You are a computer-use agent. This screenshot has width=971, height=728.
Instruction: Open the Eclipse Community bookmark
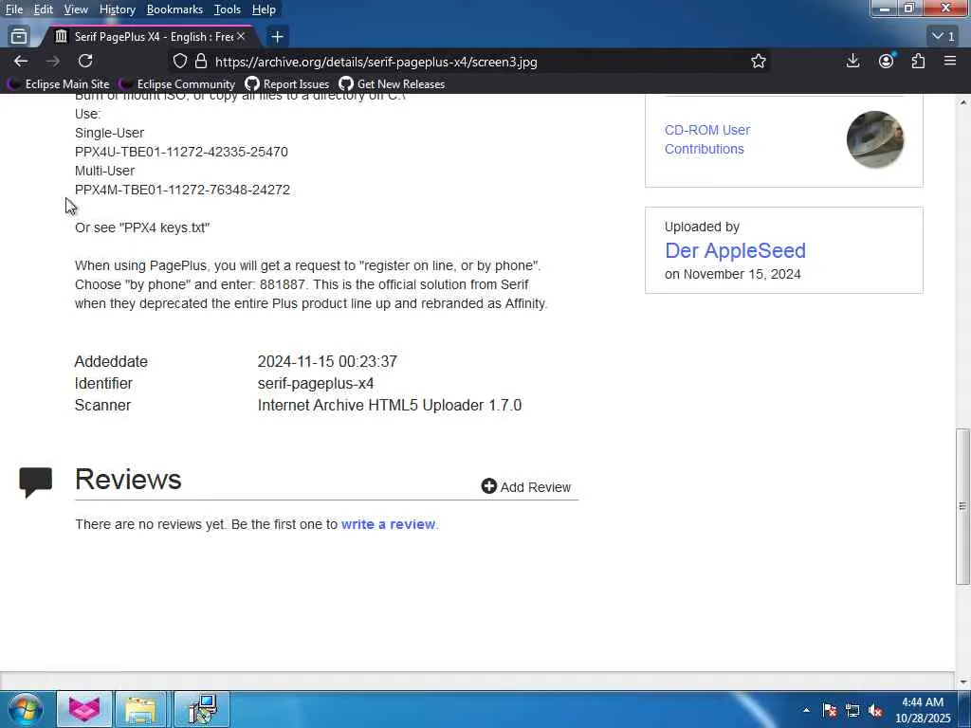coord(177,83)
